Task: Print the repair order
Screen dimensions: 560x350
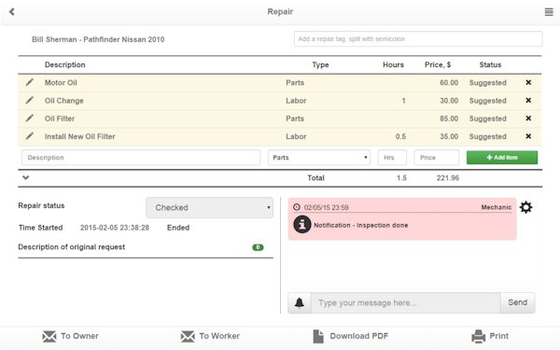Action: [490, 336]
